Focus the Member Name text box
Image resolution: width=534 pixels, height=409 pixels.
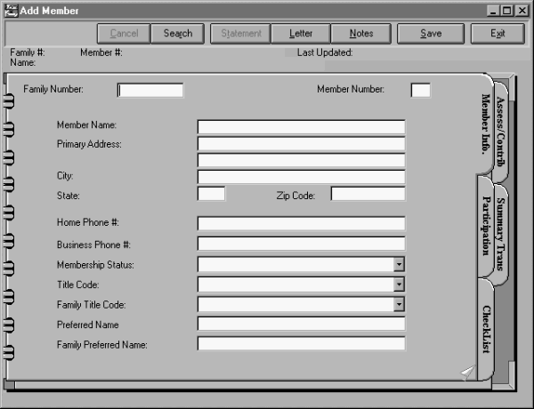pos(301,126)
